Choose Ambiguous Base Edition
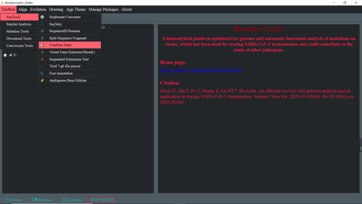Screen dimensions: 362x204 tap(70, 81)
